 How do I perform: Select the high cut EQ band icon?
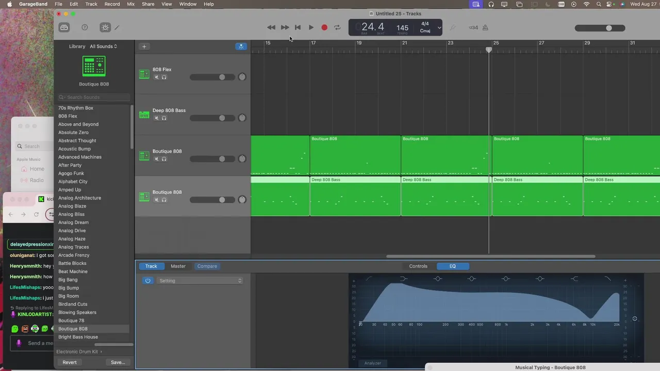608,279
